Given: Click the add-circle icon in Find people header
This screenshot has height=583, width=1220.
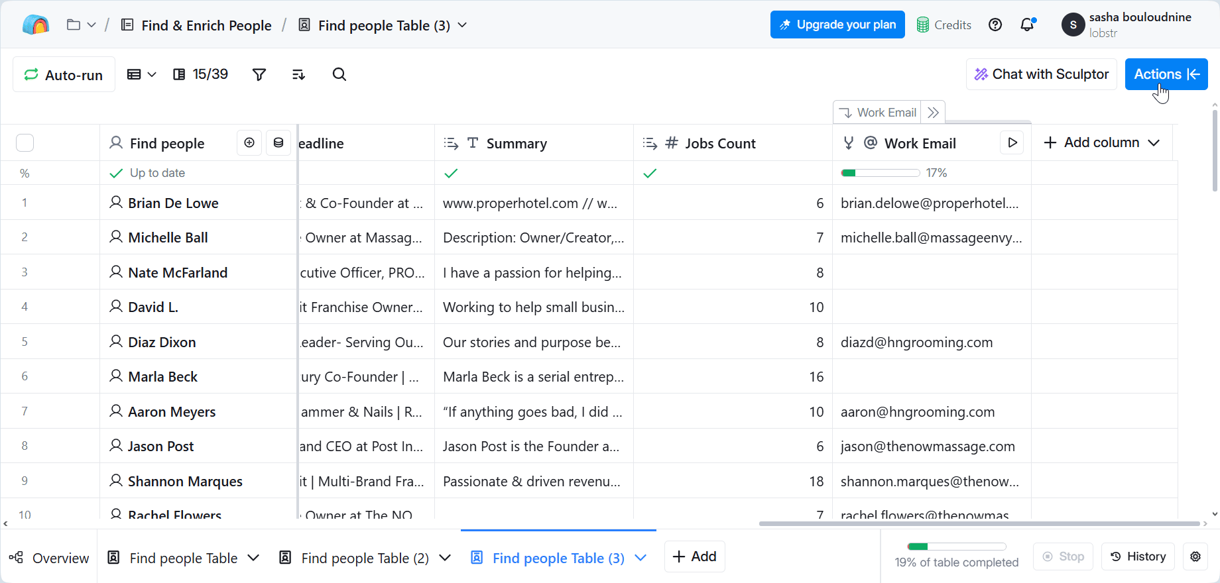Looking at the screenshot, I should click(249, 142).
